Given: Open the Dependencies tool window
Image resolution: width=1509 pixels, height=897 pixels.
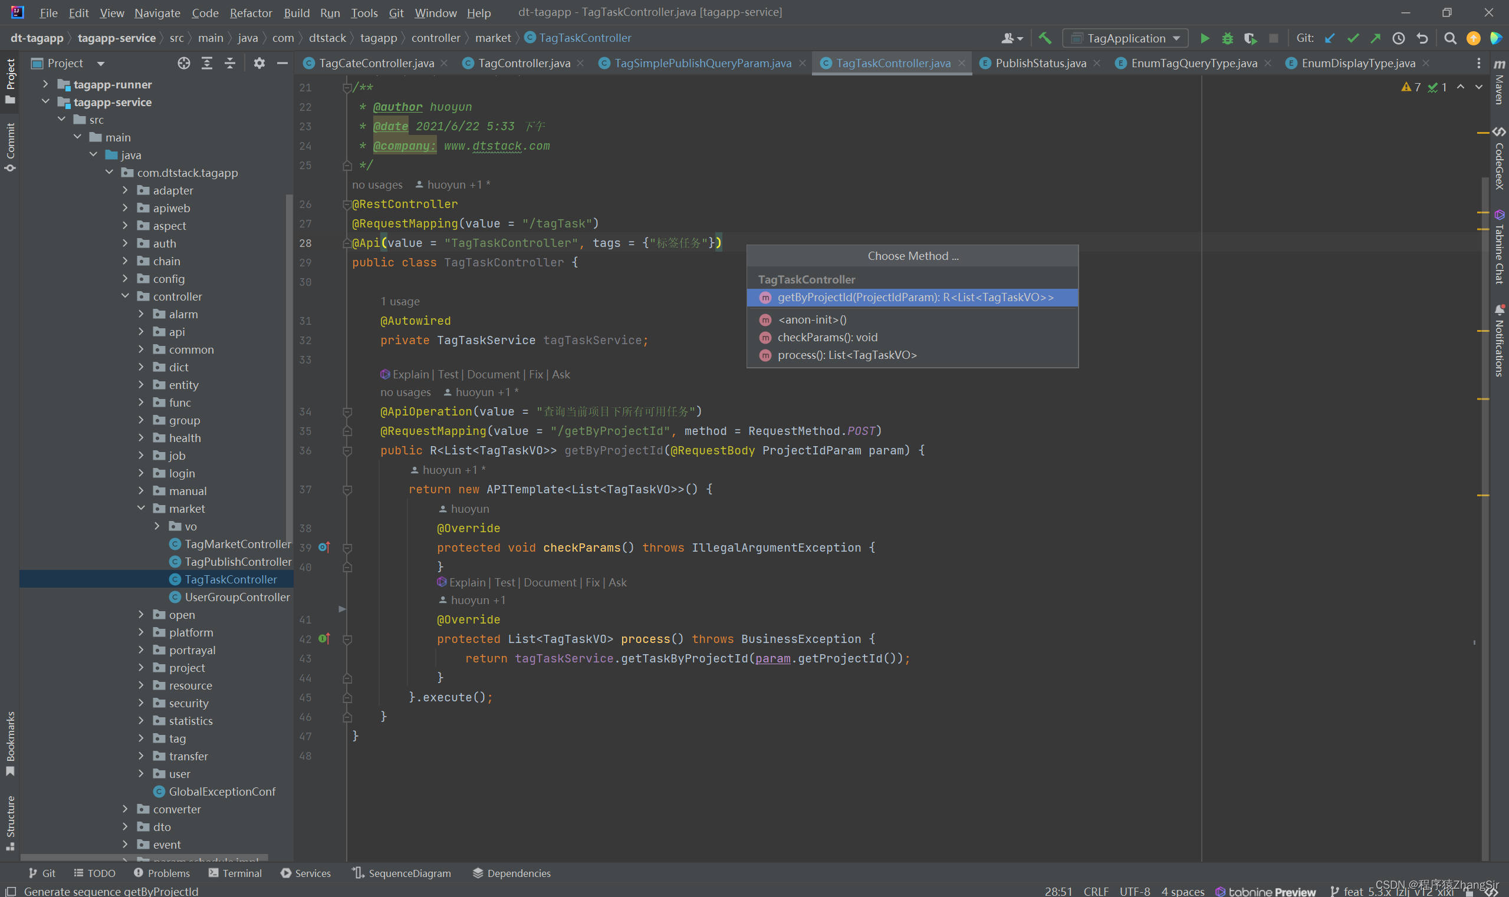Looking at the screenshot, I should pyautogui.click(x=512, y=873).
